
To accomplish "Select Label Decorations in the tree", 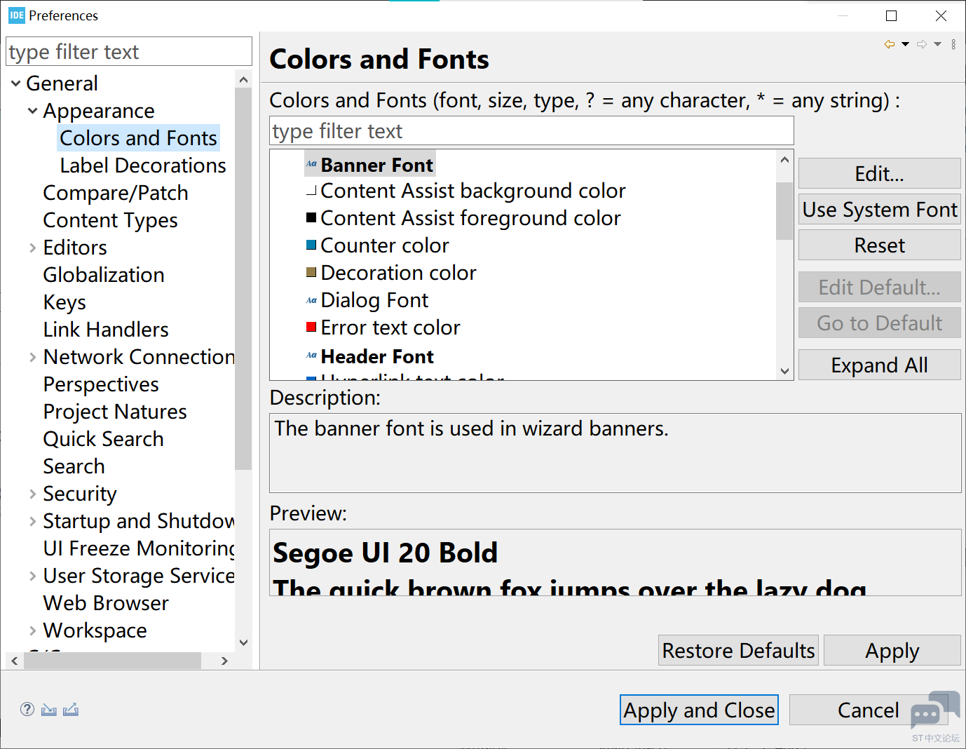I will [x=142, y=166].
